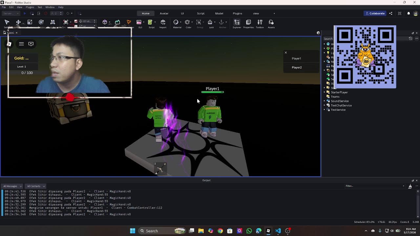Clear output with the broom icon

tap(410, 186)
